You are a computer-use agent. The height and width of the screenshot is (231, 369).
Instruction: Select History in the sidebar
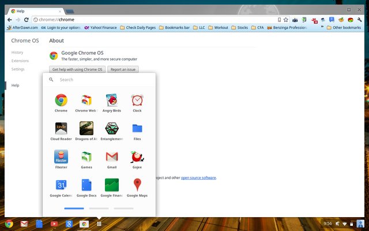(17, 53)
